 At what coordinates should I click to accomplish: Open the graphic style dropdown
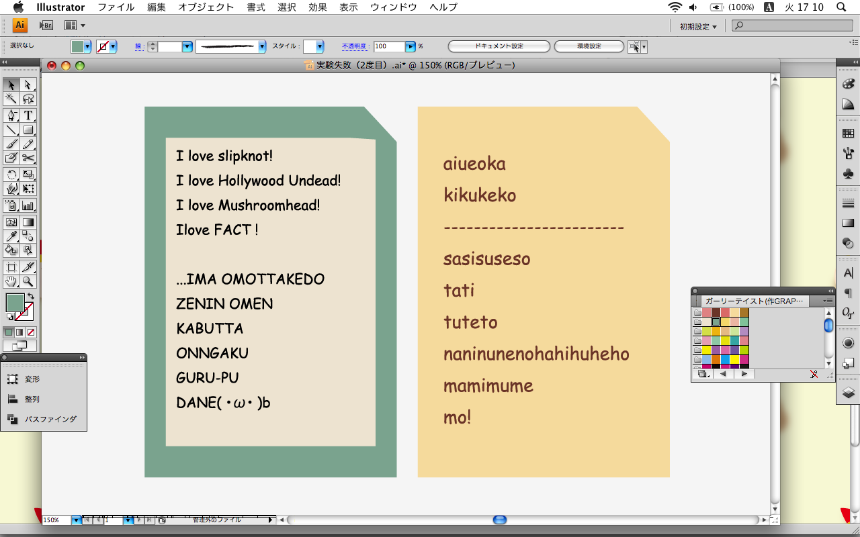(320, 46)
